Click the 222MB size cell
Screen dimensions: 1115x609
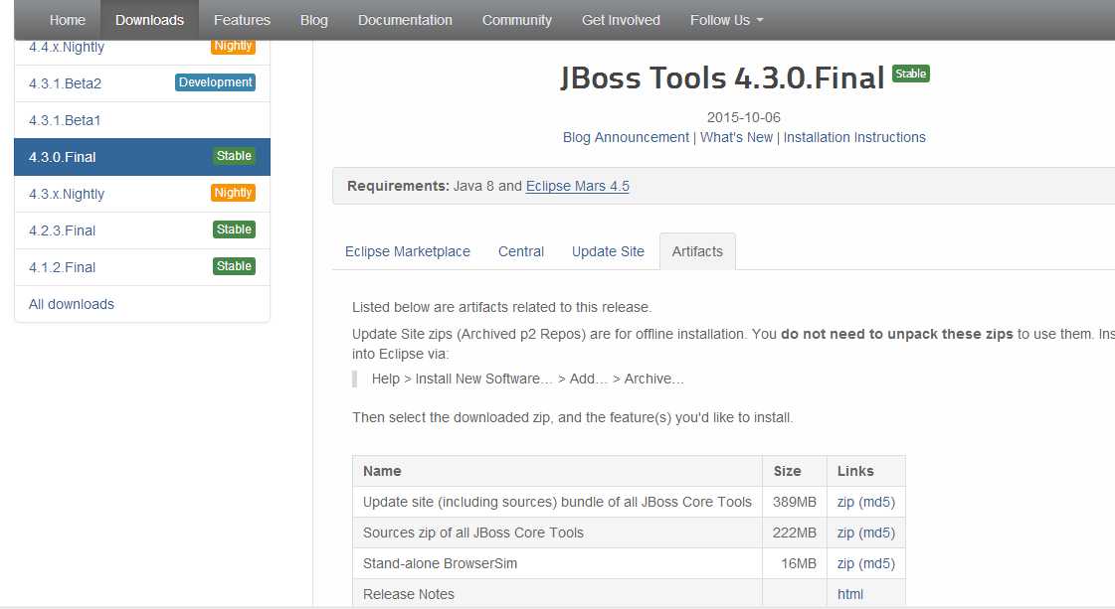point(795,533)
